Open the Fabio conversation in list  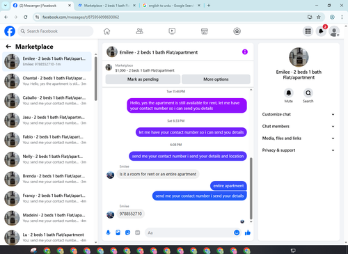pos(47,140)
